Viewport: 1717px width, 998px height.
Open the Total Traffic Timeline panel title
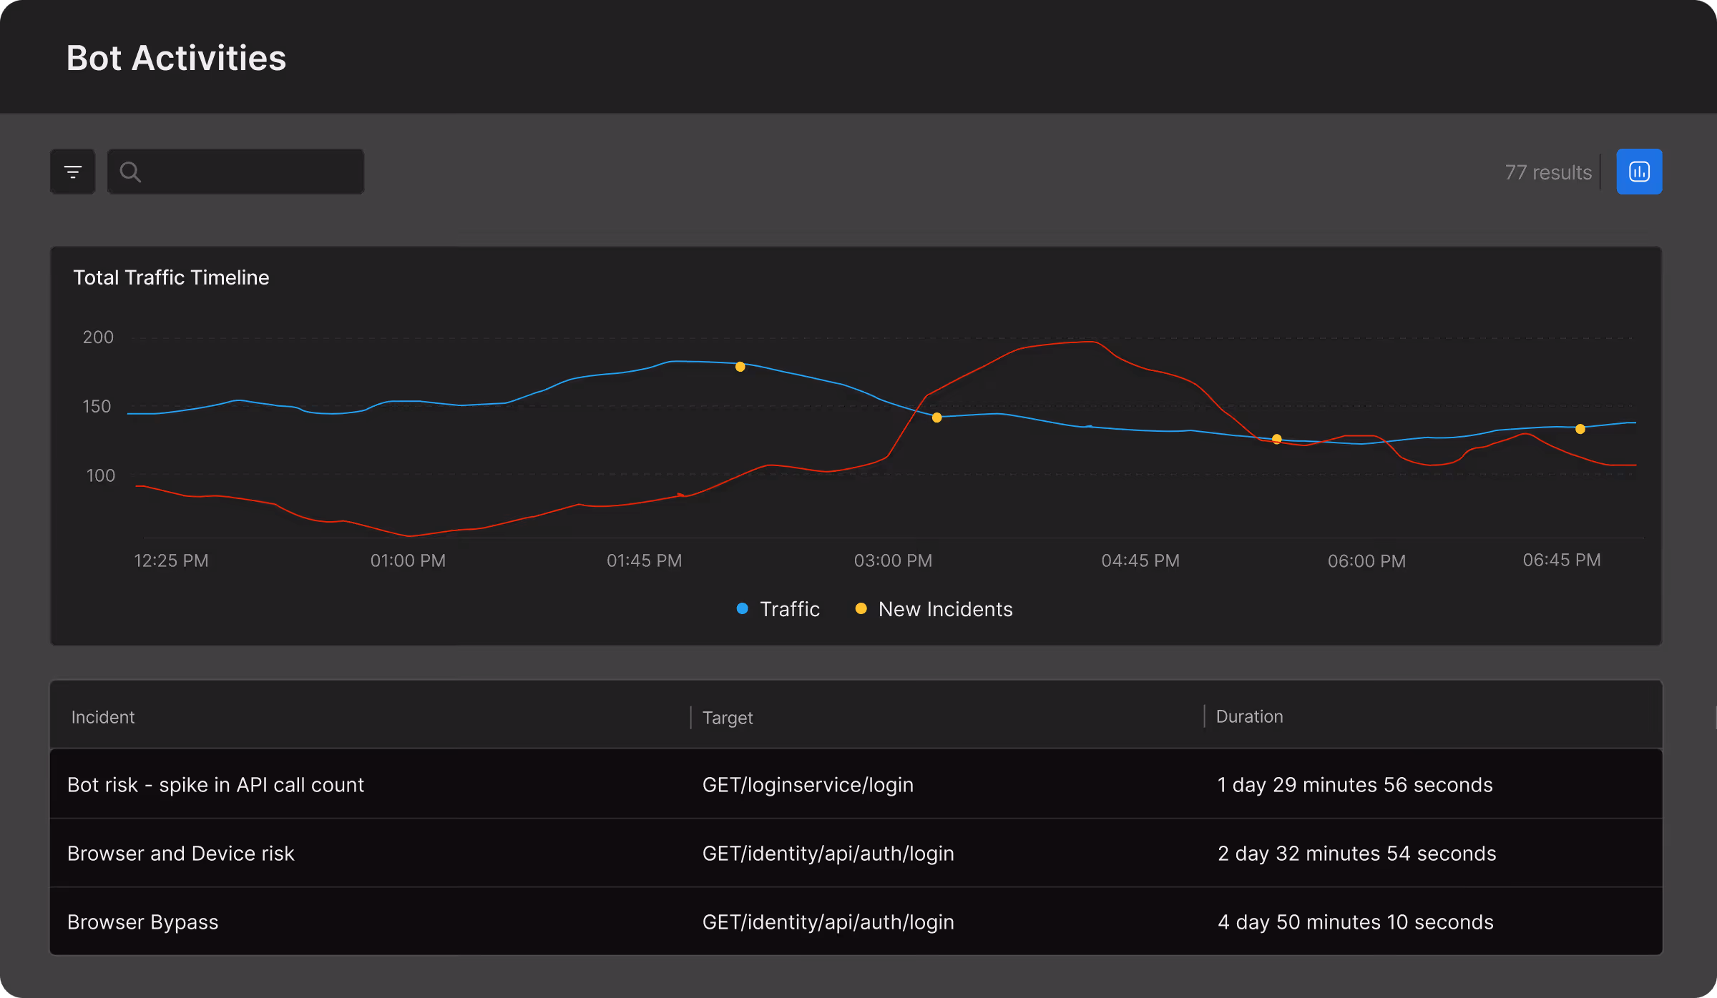(x=171, y=277)
